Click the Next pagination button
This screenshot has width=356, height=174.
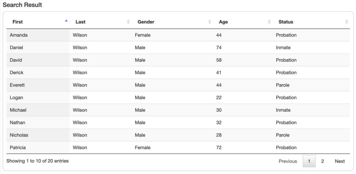coord(340,161)
